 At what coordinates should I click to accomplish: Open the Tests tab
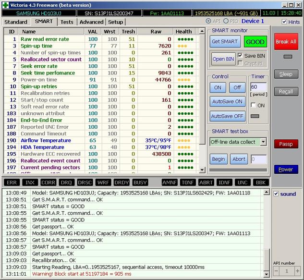67,22
